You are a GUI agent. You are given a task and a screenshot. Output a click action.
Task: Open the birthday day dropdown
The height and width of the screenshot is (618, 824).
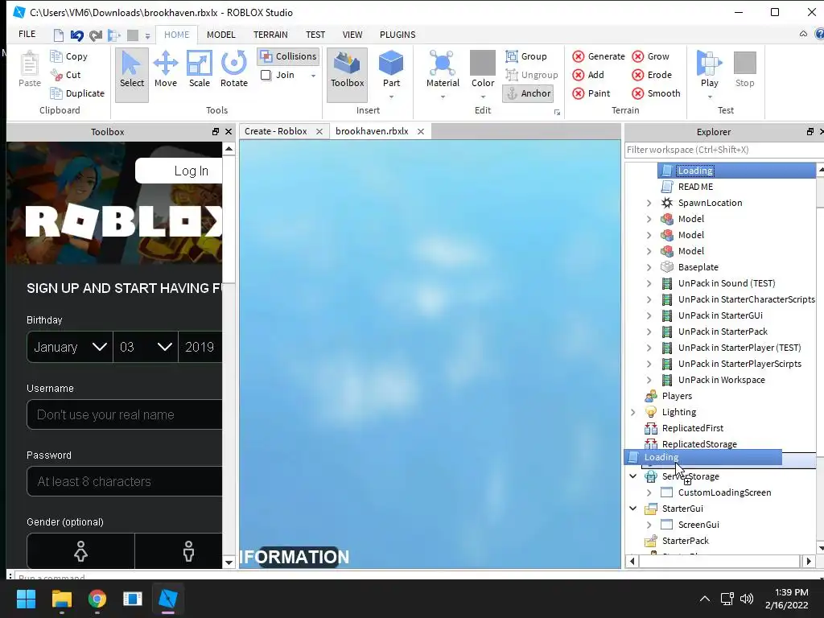tap(146, 347)
